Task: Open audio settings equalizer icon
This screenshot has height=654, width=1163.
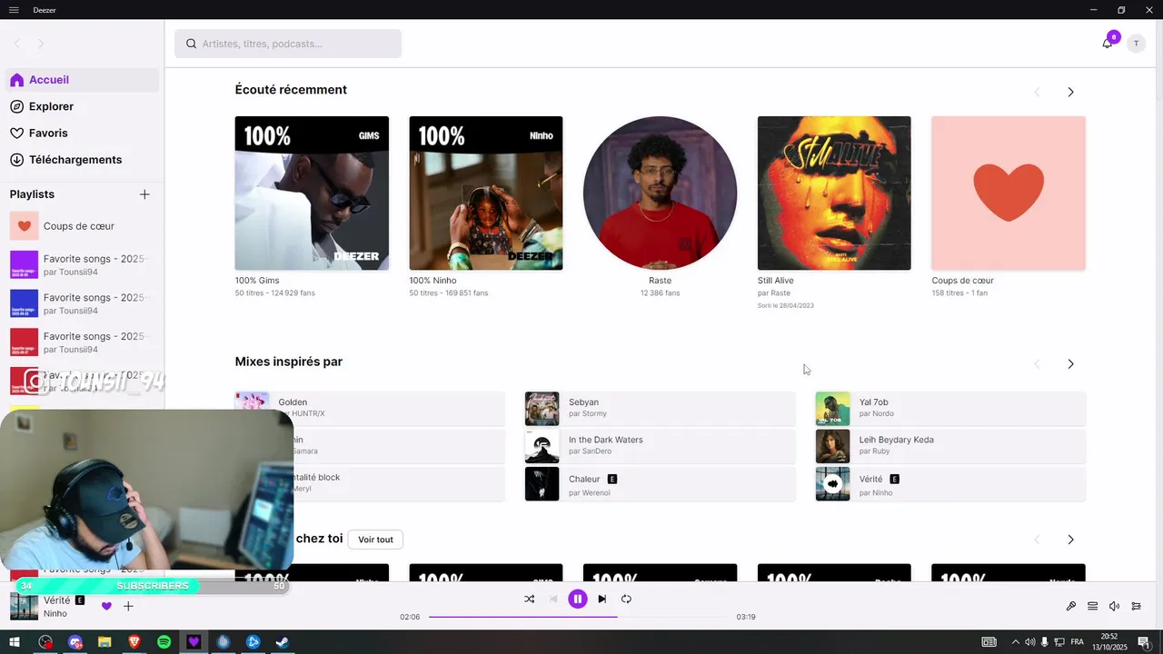Action: (1137, 606)
